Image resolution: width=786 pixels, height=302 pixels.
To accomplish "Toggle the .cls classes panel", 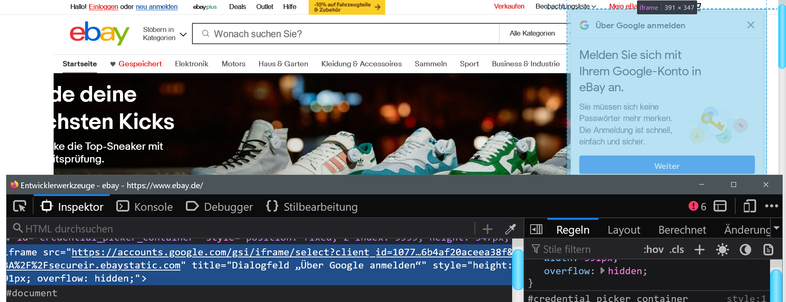I will [677, 250].
